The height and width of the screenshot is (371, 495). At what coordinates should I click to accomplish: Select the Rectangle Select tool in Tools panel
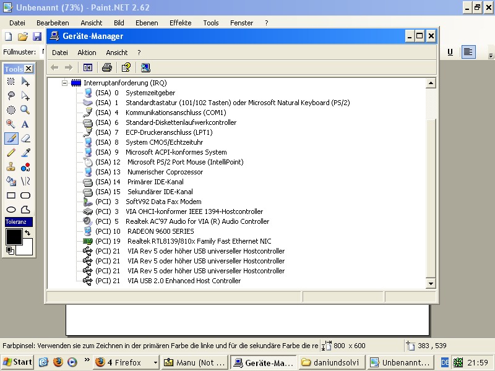(x=11, y=82)
